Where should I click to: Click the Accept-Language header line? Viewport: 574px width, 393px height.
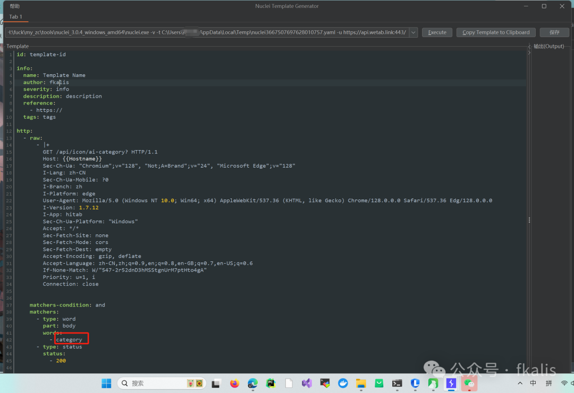click(148, 264)
